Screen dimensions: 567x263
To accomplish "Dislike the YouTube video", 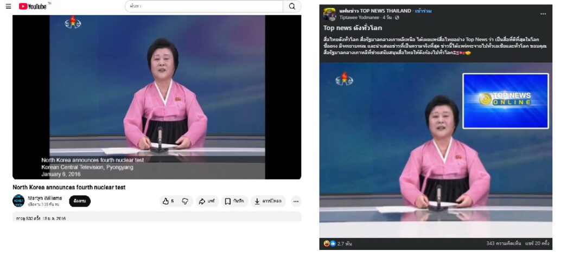I will pyautogui.click(x=185, y=201).
